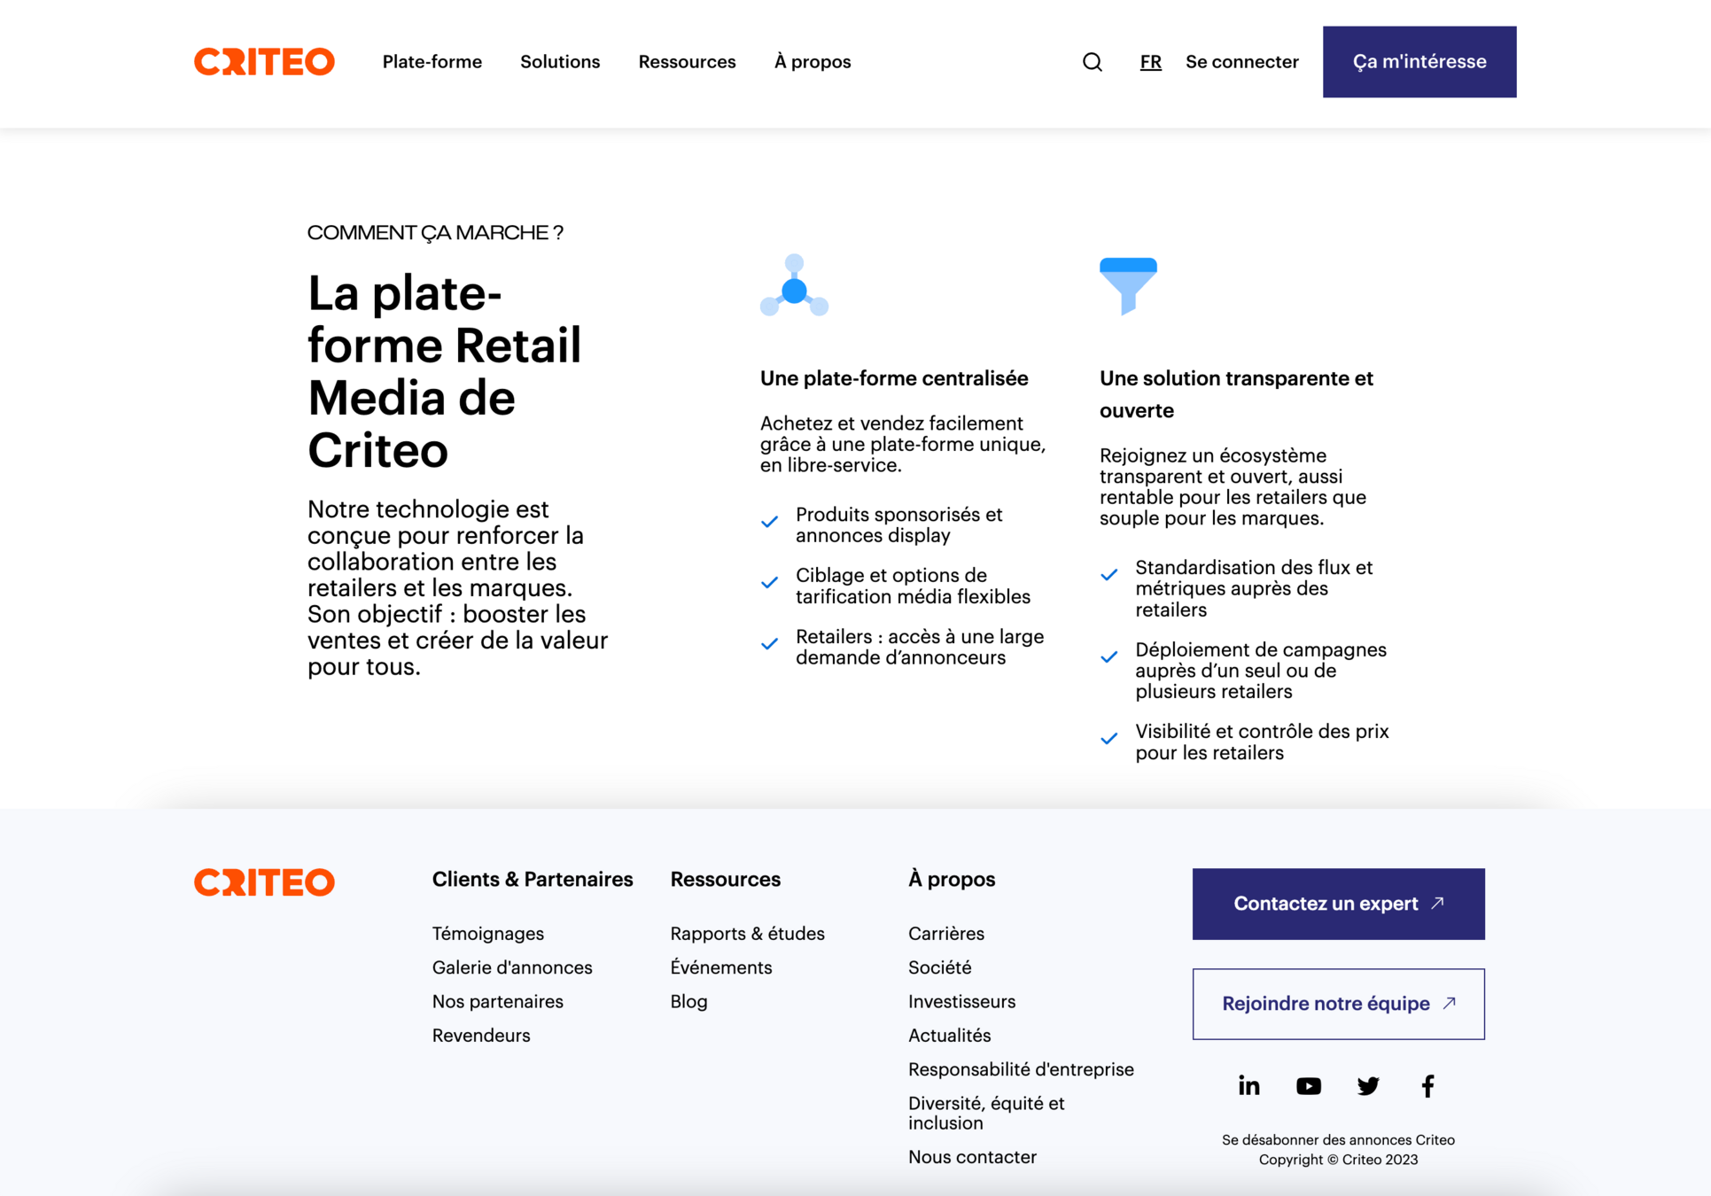Click the Criteo logo in footer
Screen dimensions: 1711x1196
pos(264,881)
